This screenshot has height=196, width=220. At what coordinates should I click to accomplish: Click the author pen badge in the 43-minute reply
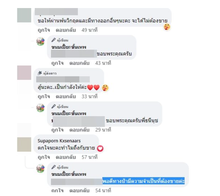click(53, 40)
